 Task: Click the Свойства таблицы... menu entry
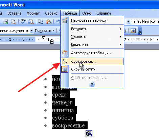(92, 78)
